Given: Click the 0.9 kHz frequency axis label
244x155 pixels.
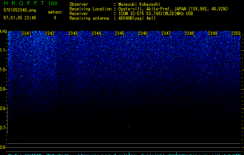Looking at the screenshot, I should click(x=3, y=89).
